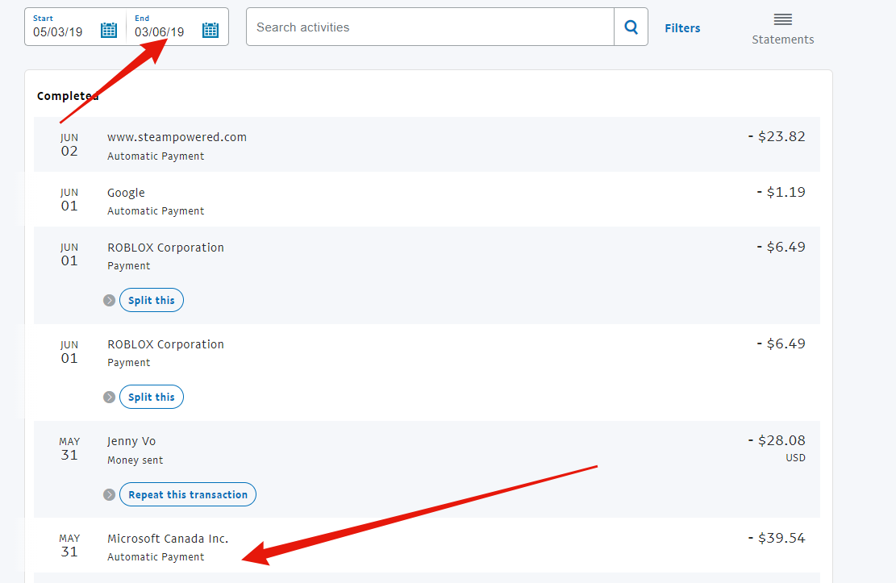Open the Statements link text
The height and width of the screenshot is (583, 896).
[x=783, y=40]
